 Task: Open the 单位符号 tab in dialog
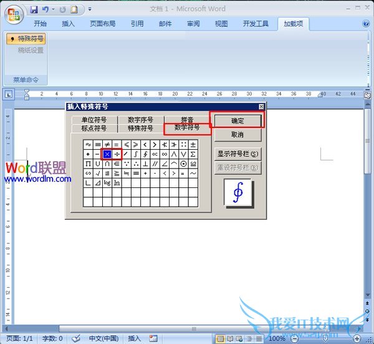coord(94,120)
